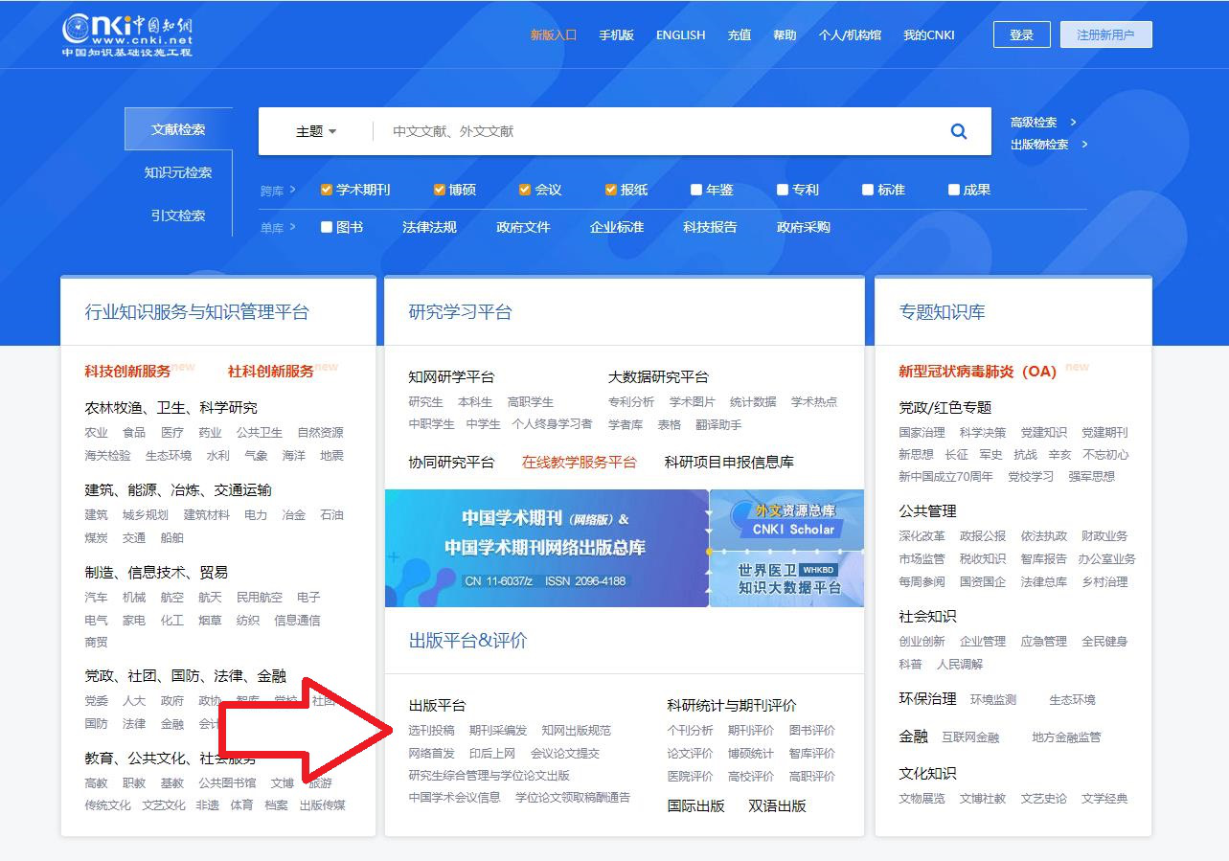Open the 政府文件 single database
The width and height of the screenshot is (1229, 861).
523,227
